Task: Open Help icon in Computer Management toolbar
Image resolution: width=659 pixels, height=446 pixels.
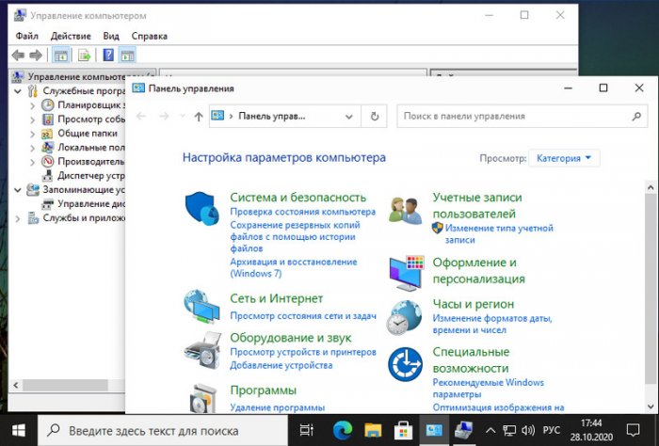Action: (108, 55)
